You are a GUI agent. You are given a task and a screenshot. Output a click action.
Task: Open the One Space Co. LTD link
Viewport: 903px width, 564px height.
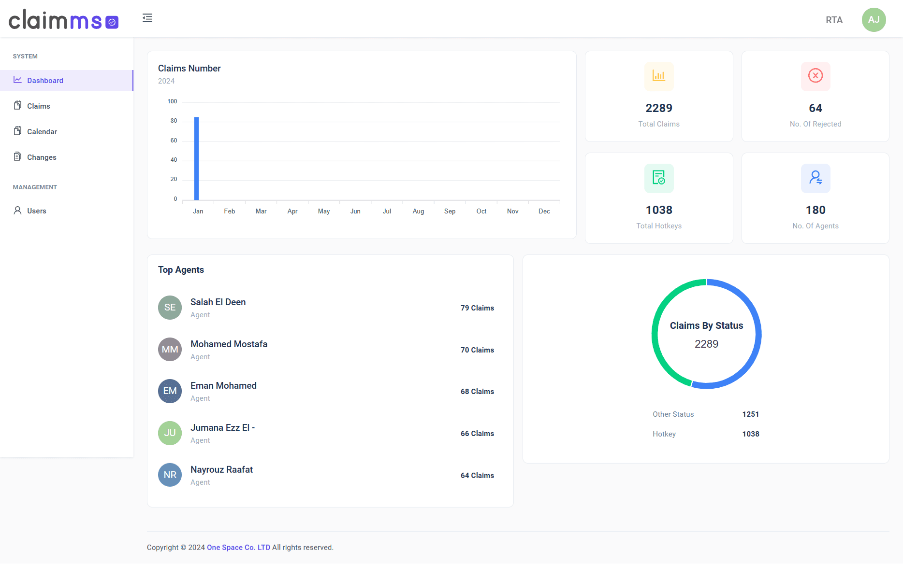tap(238, 547)
